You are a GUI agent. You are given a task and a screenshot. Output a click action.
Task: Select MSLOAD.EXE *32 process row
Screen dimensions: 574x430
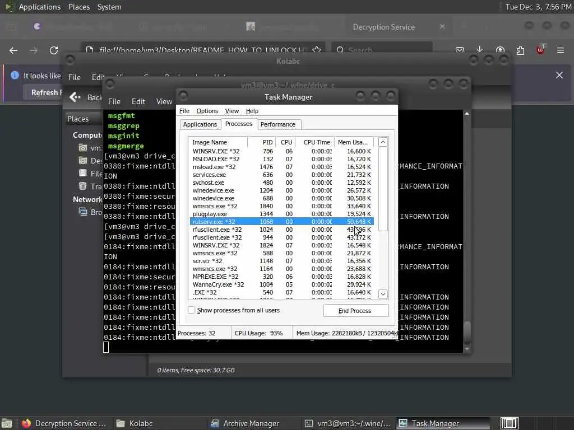(281, 159)
